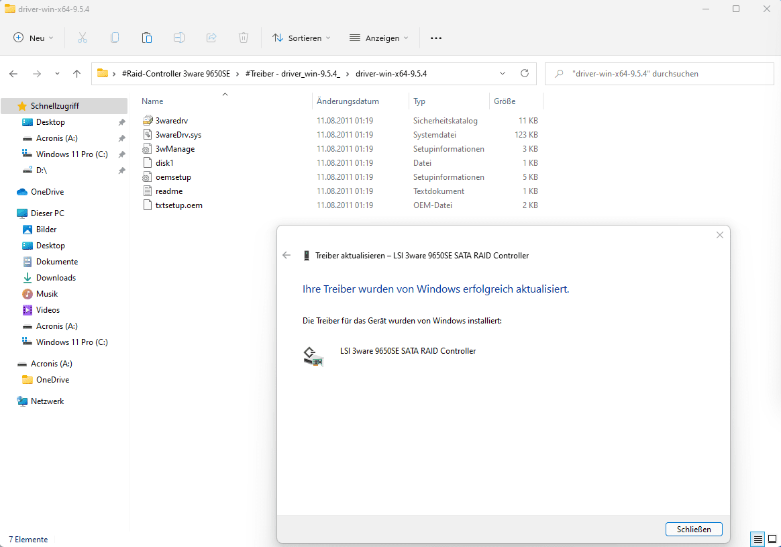
Task: Click #Treiber - driver_win-9.5.4_ breadcrumb
Action: point(293,74)
